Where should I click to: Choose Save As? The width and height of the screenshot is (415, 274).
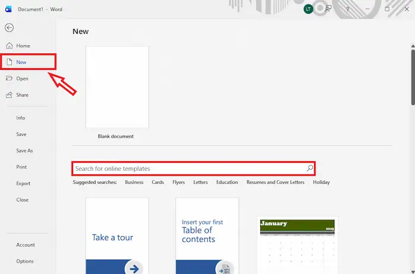[x=25, y=151]
